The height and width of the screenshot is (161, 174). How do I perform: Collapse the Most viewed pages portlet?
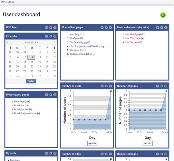[47, 95]
